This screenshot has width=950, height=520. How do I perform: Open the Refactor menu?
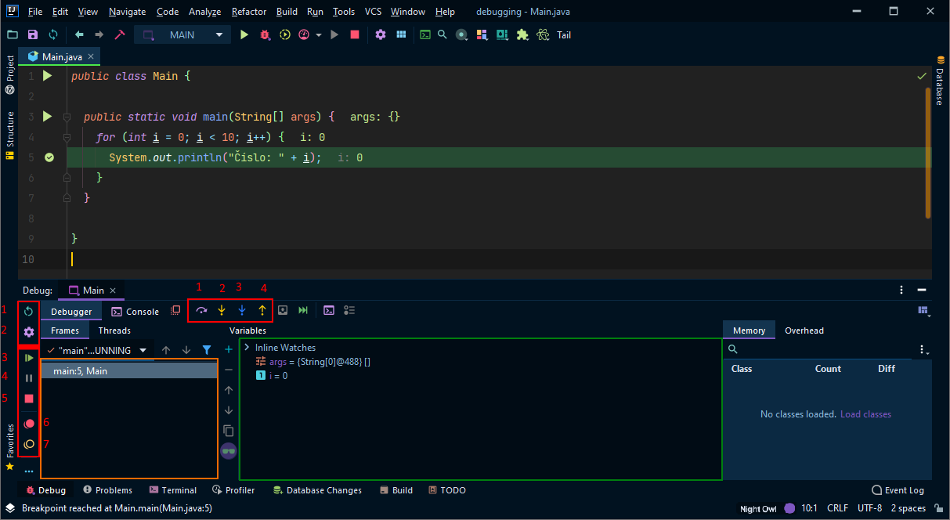point(248,11)
